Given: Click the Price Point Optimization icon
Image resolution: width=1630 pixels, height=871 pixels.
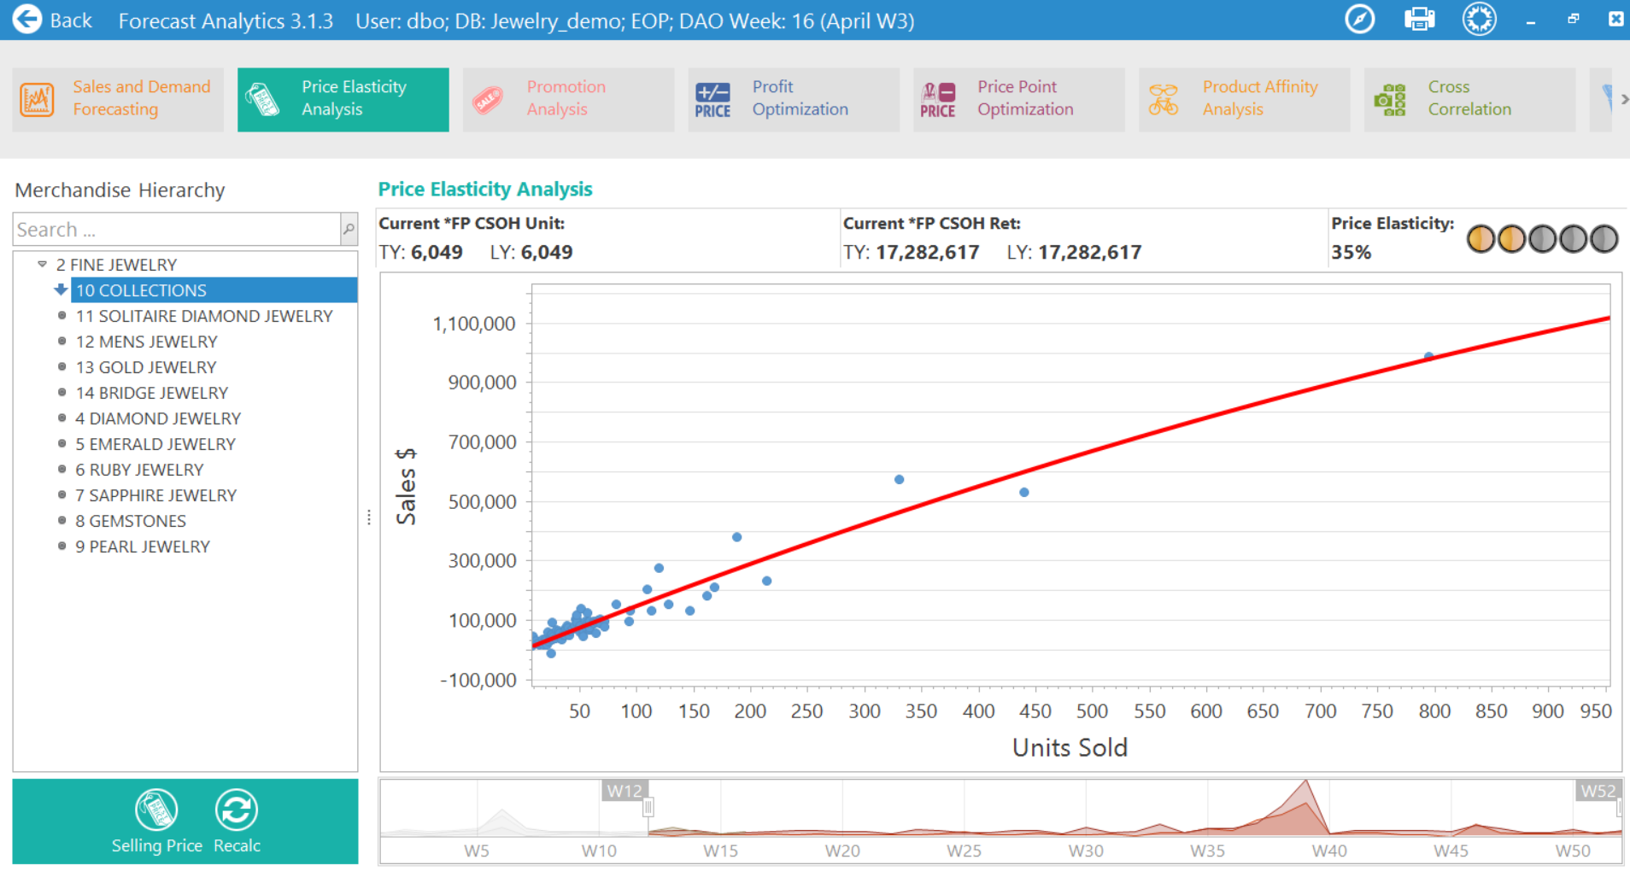Looking at the screenshot, I should (940, 98).
